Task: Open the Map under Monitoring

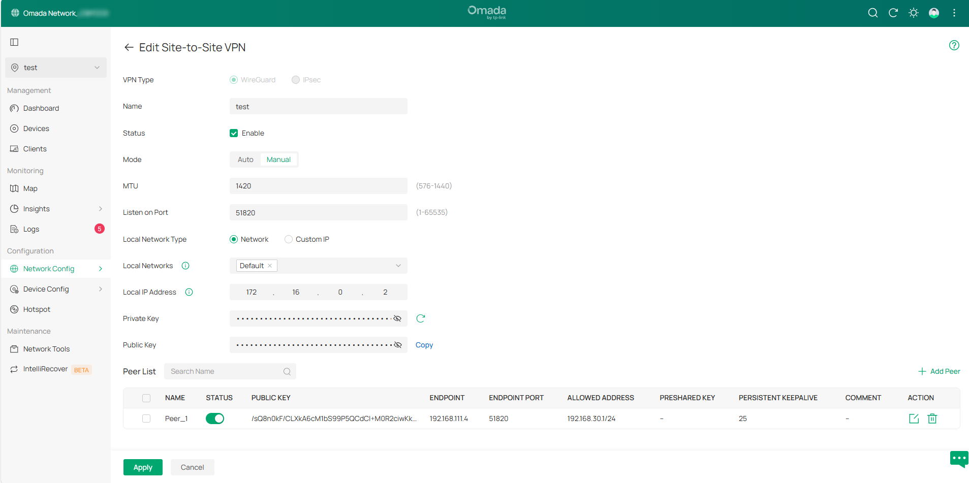Action: 29,188
